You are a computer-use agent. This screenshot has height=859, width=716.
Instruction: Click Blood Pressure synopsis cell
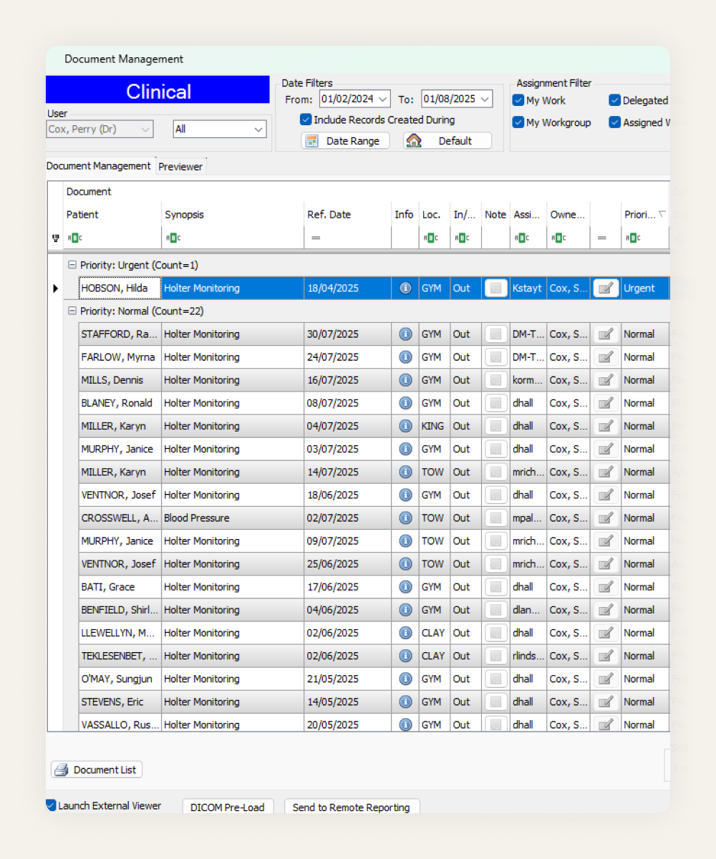coord(233,518)
